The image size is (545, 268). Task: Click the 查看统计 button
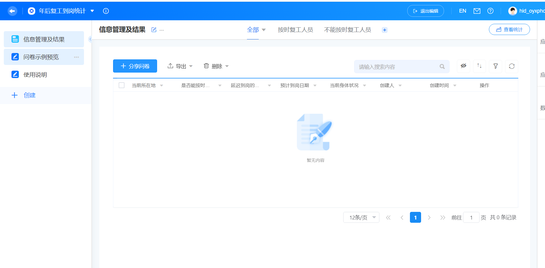pyautogui.click(x=509, y=29)
